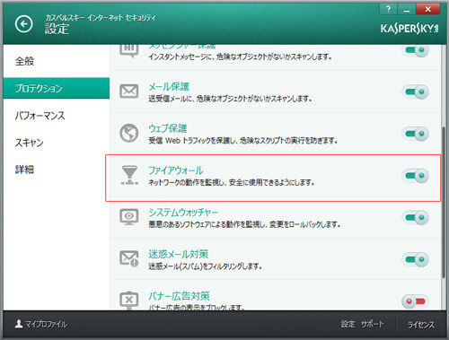Click サポート in the bottom bar
This screenshot has width=449, height=340.
372,324
